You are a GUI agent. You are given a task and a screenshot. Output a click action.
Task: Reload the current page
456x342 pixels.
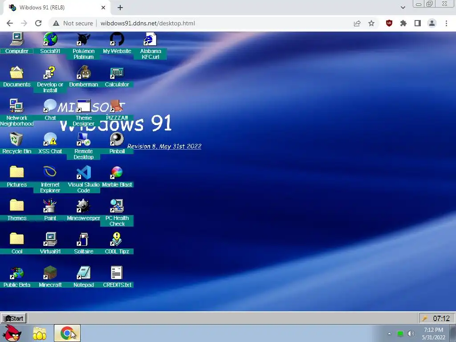[38, 23]
